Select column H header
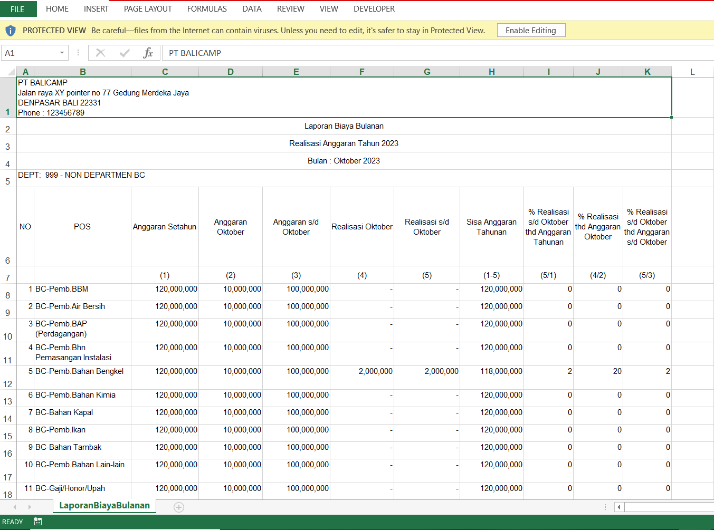 491,72
